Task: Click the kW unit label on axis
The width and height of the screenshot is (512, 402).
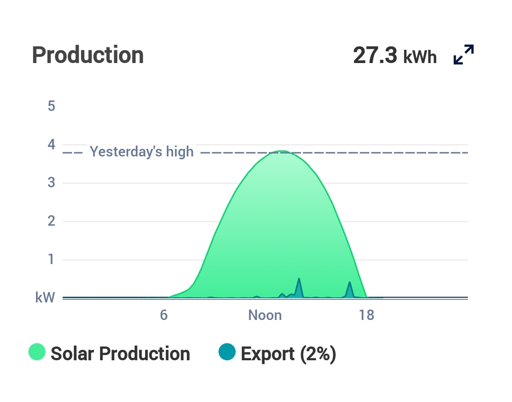Action: 45,298
